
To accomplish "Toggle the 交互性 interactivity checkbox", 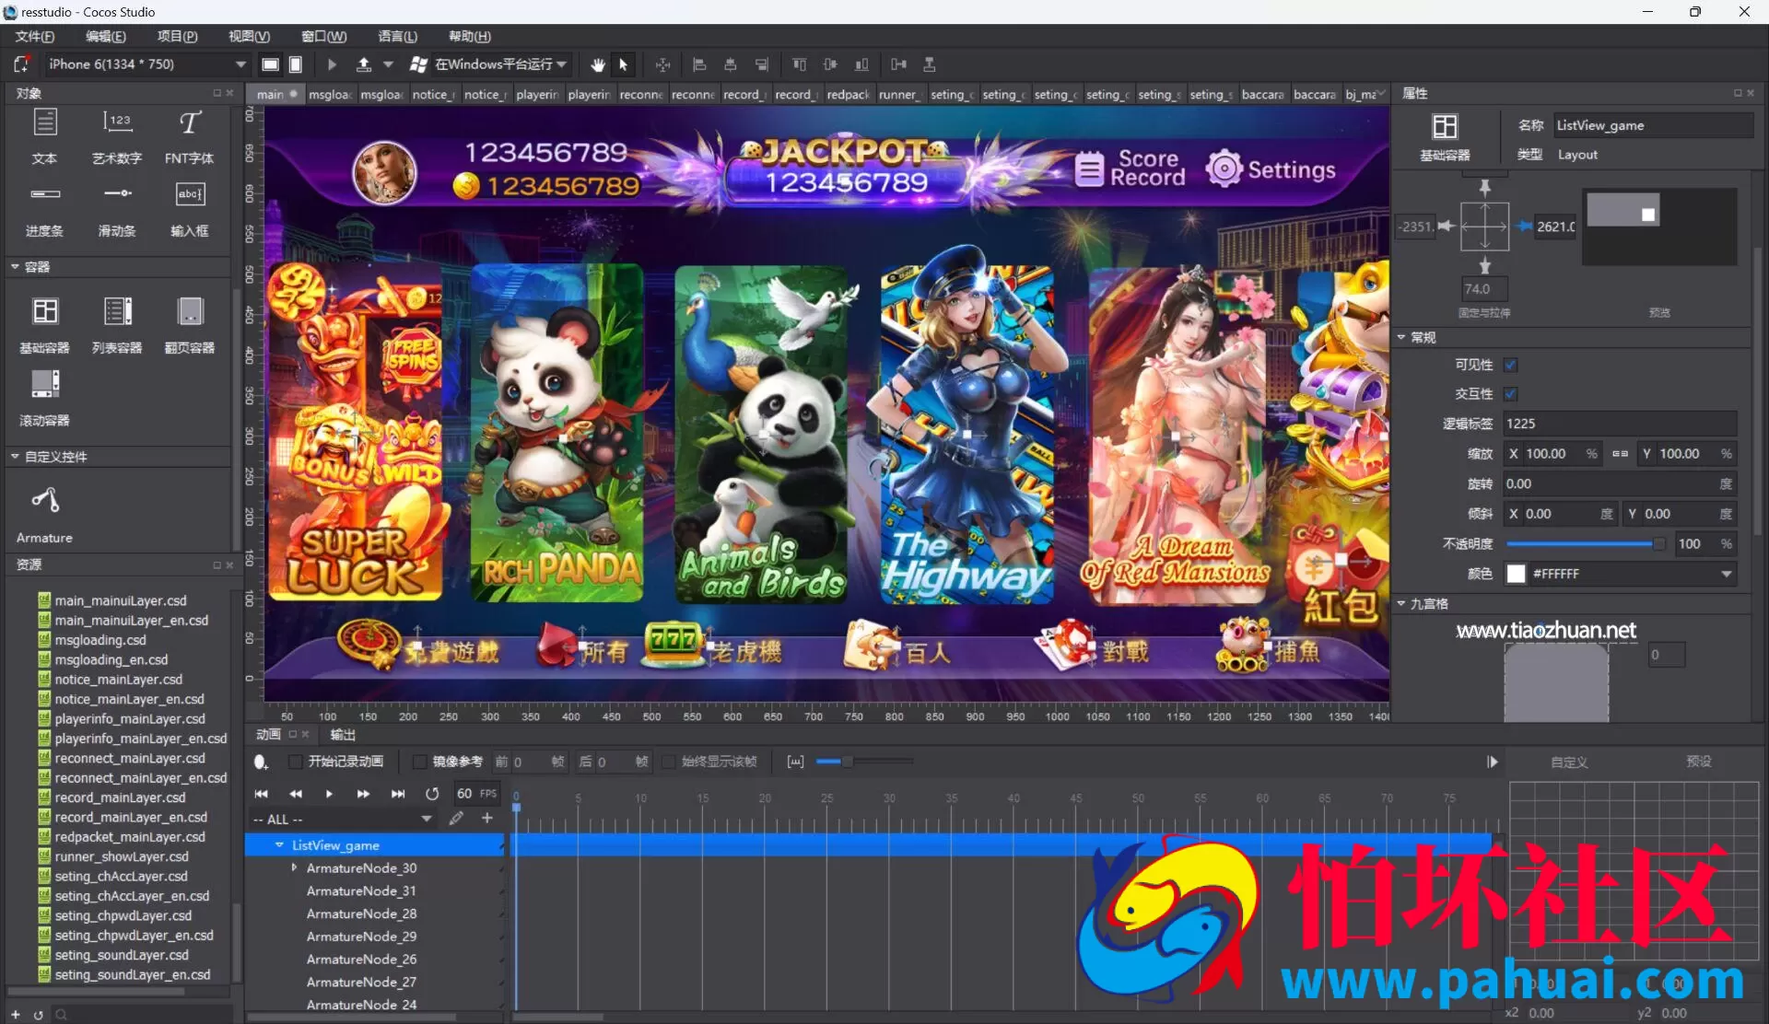I will click(x=1510, y=394).
